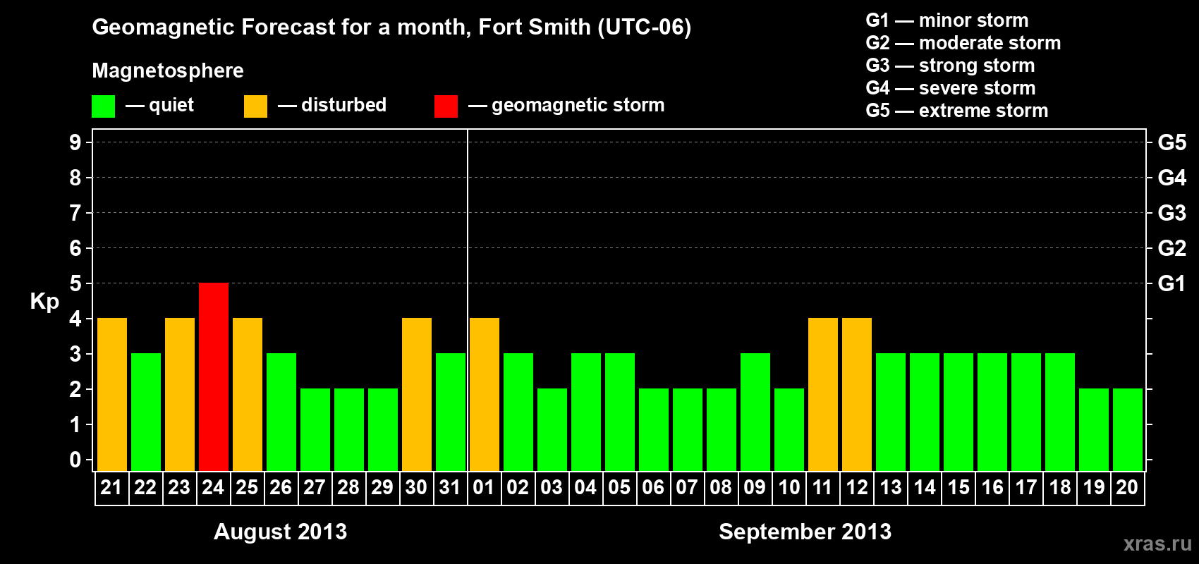Select the green bar for August 22
The height and width of the screenshot is (564, 1199).
pyautogui.click(x=146, y=412)
